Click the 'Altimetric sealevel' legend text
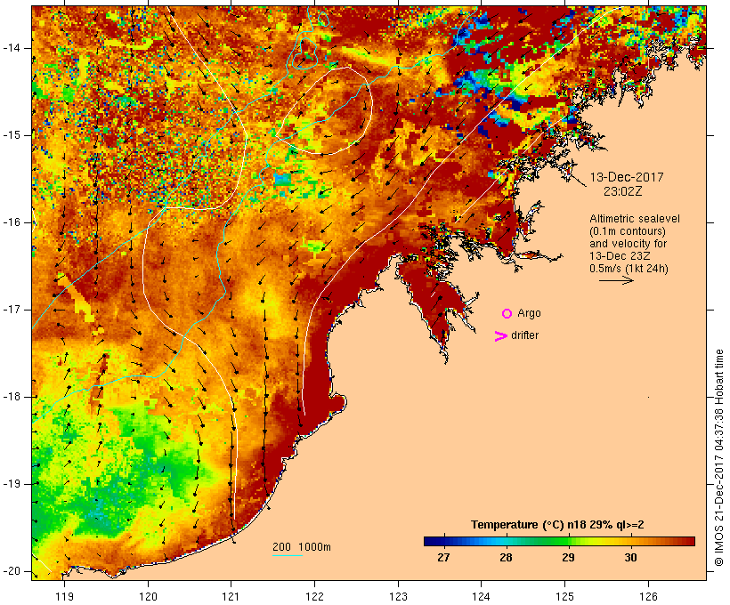Viewport: 730px width, 605px height. [635, 219]
